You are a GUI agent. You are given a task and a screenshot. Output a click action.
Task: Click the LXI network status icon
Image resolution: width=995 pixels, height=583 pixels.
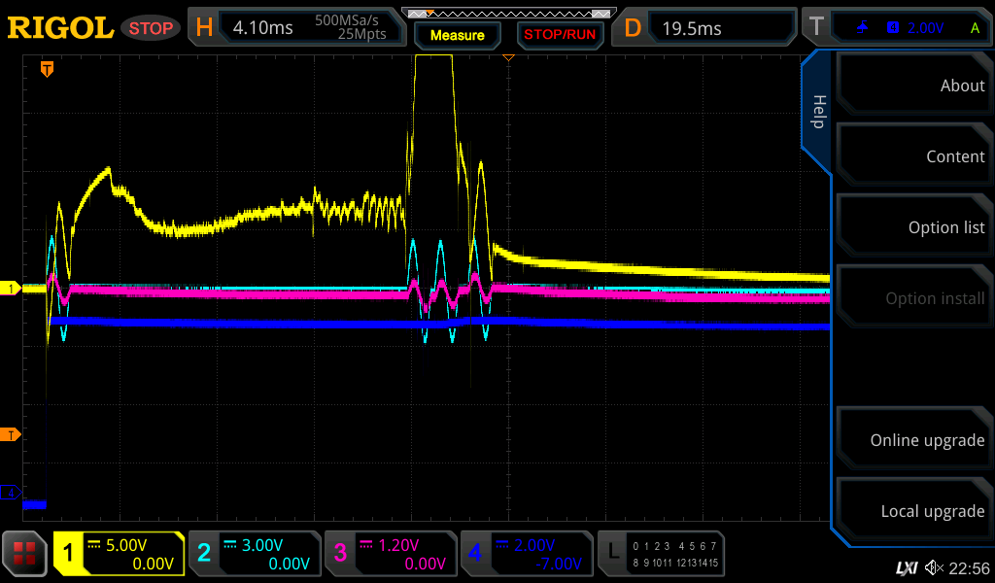pyautogui.click(x=906, y=567)
